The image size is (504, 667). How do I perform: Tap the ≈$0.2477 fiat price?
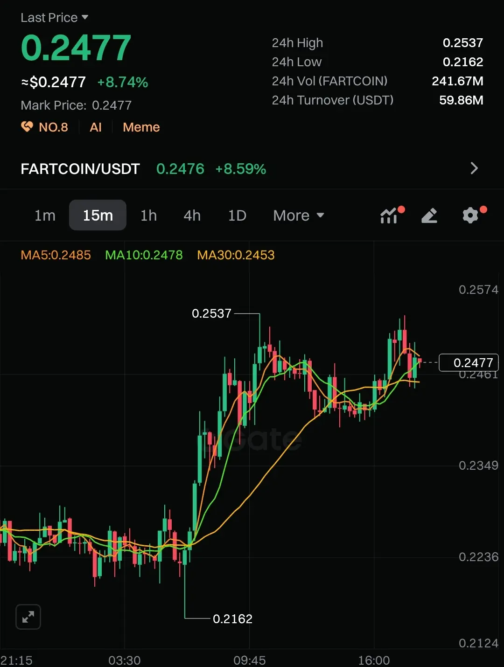pyautogui.click(x=54, y=83)
